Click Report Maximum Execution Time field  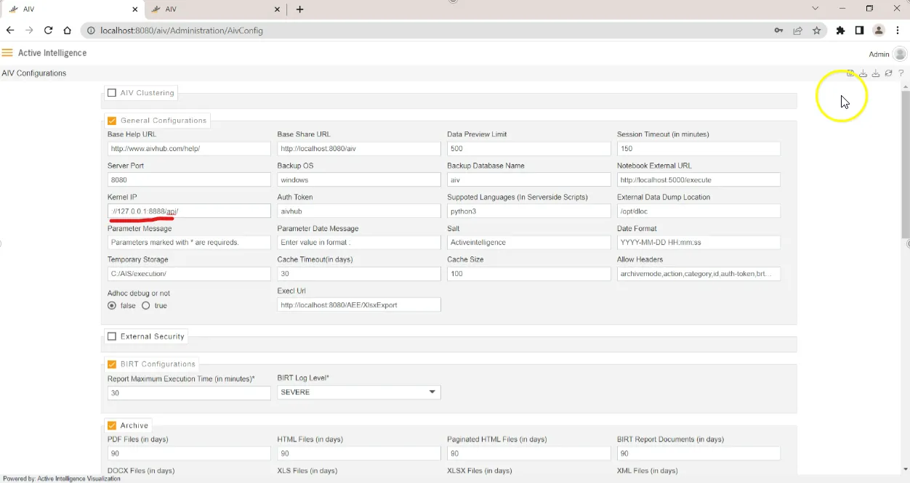click(x=189, y=392)
